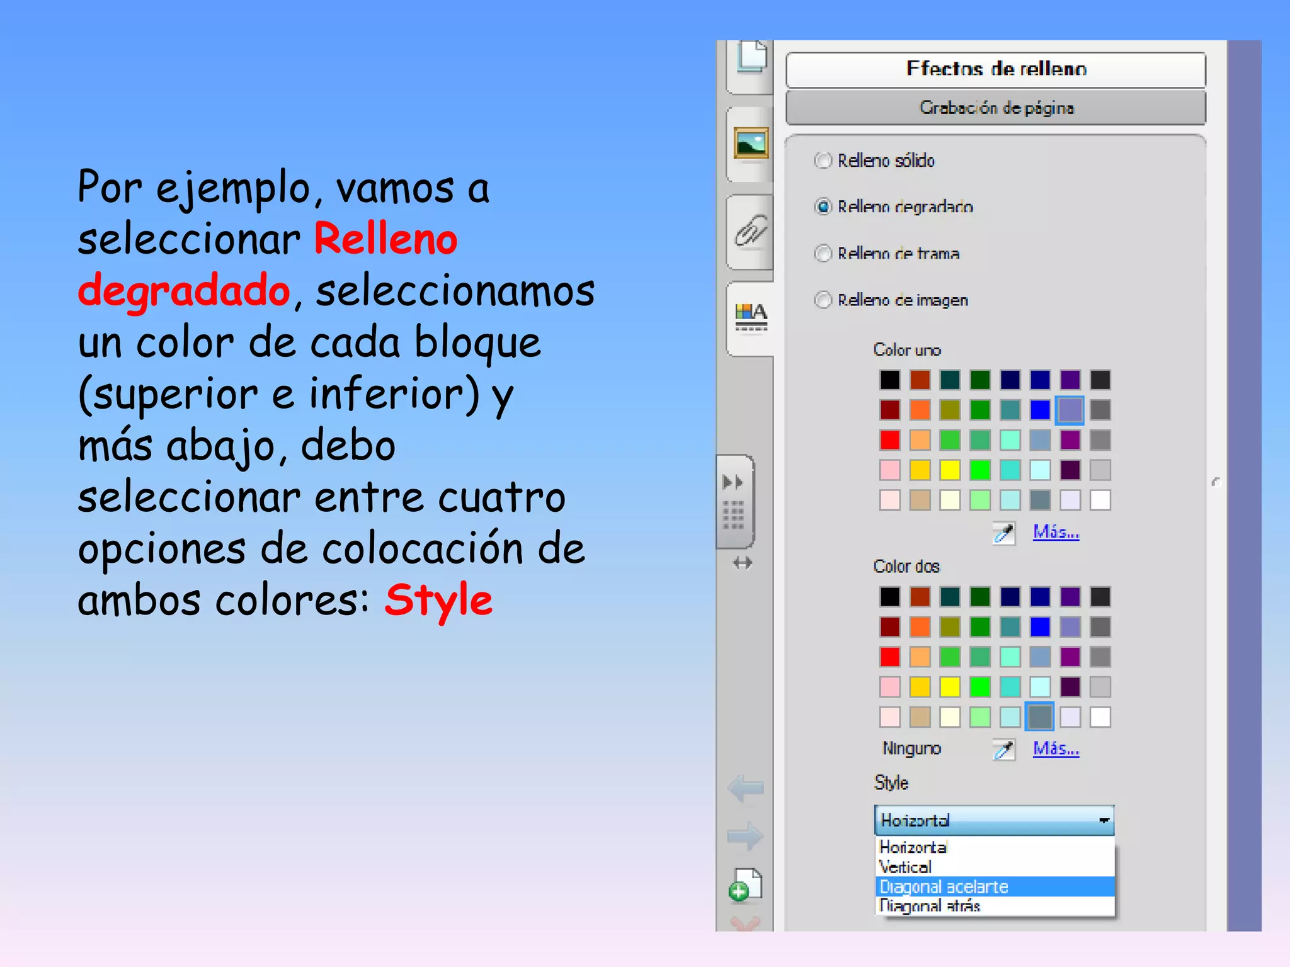Select Relleno de imagen radio button
1290x967 pixels.
(x=823, y=300)
